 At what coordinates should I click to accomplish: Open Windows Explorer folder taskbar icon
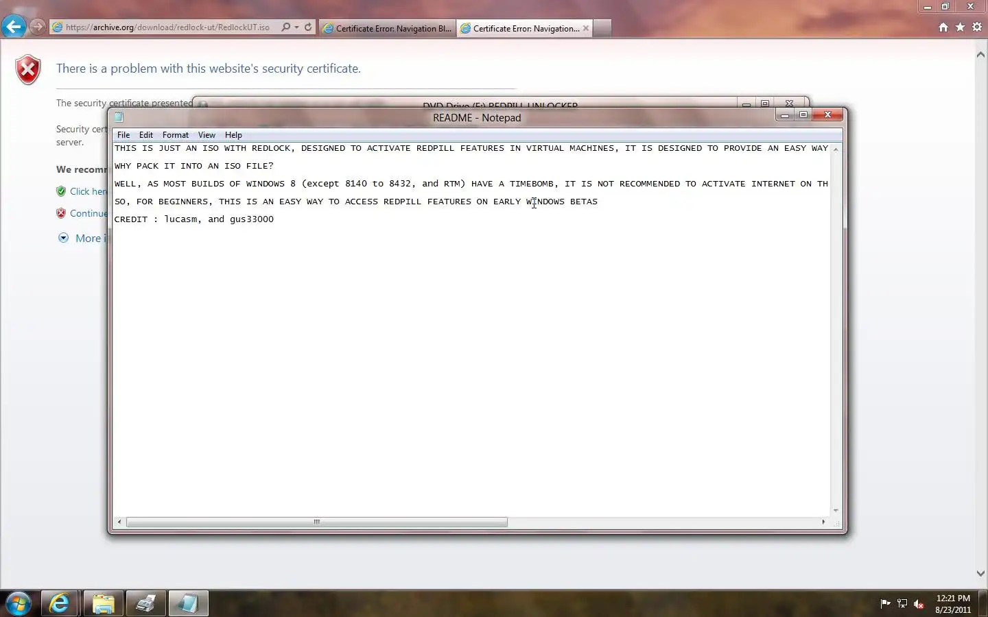click(103, 604)
